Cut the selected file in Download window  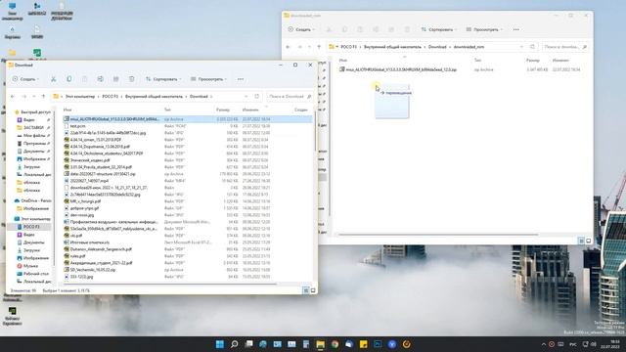[53, 79]
